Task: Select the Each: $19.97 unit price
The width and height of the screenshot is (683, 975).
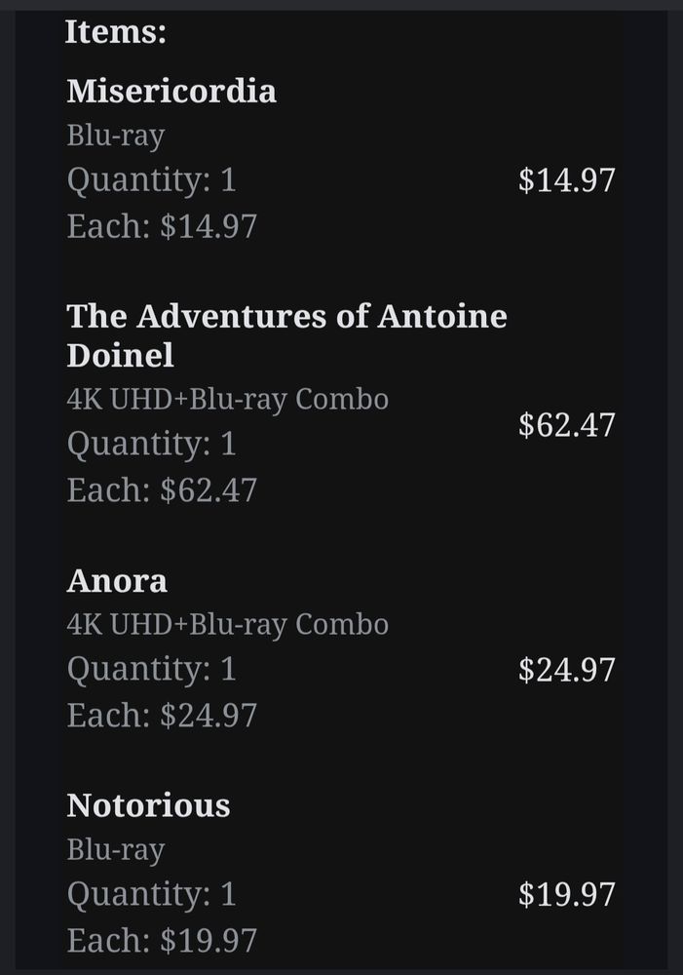Action: tap(162, 941)
